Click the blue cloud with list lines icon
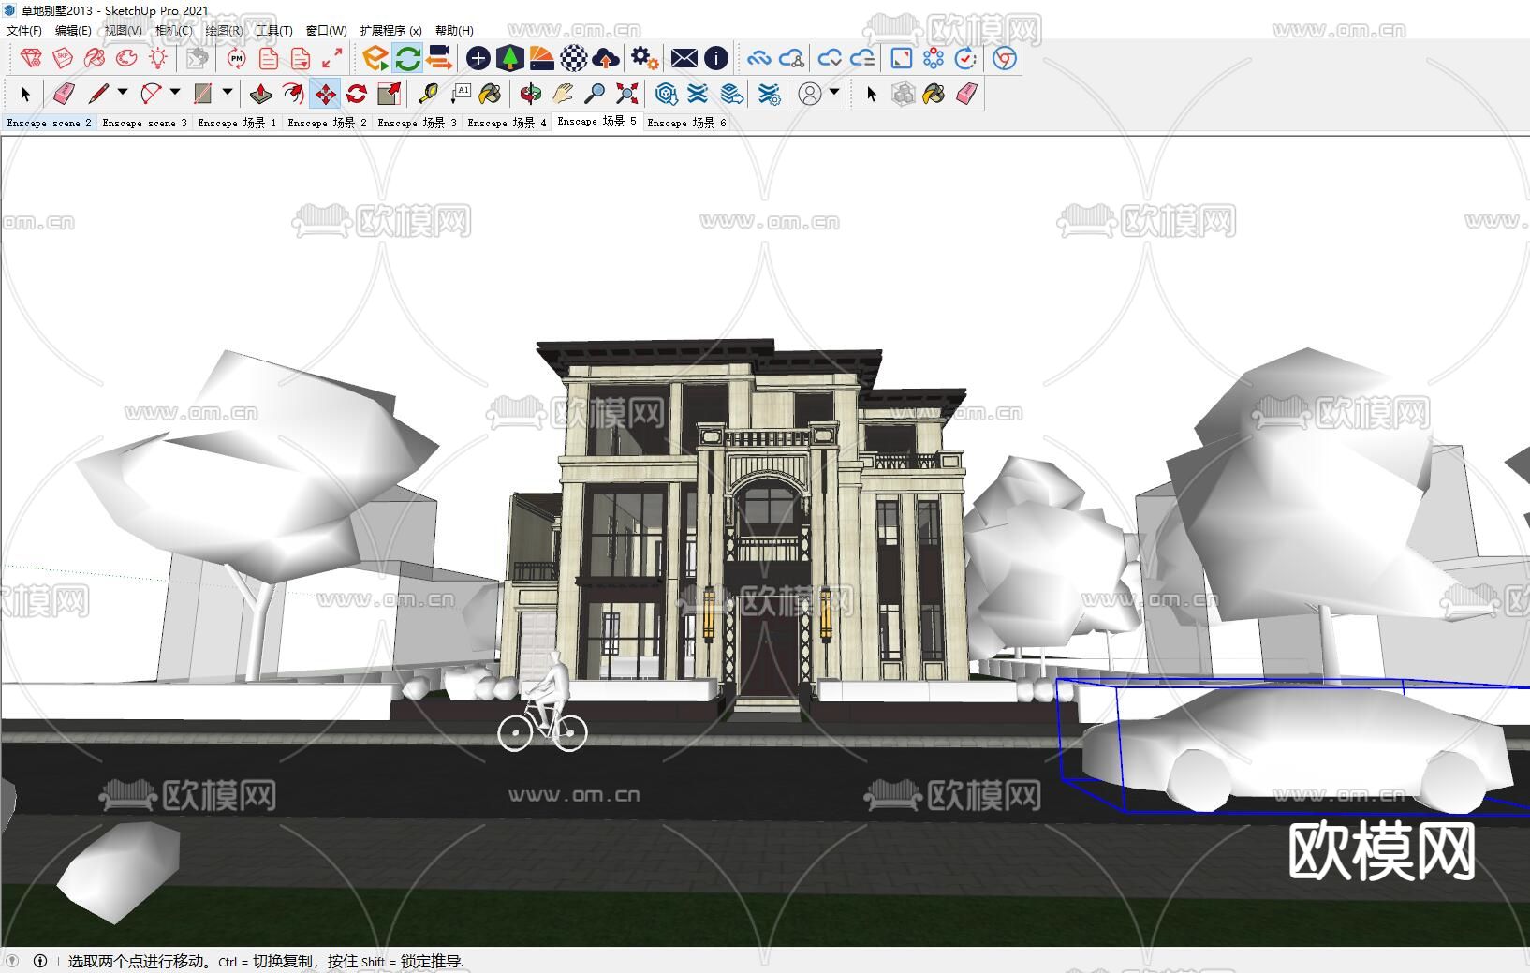Image resolution: width=1530 pixels, height=973 pixels. [x=861, y=58]
